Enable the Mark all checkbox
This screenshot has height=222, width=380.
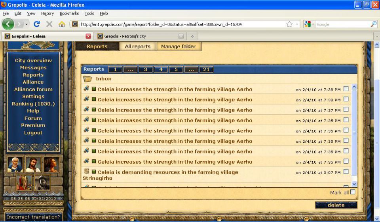click(x=353, y=192)
